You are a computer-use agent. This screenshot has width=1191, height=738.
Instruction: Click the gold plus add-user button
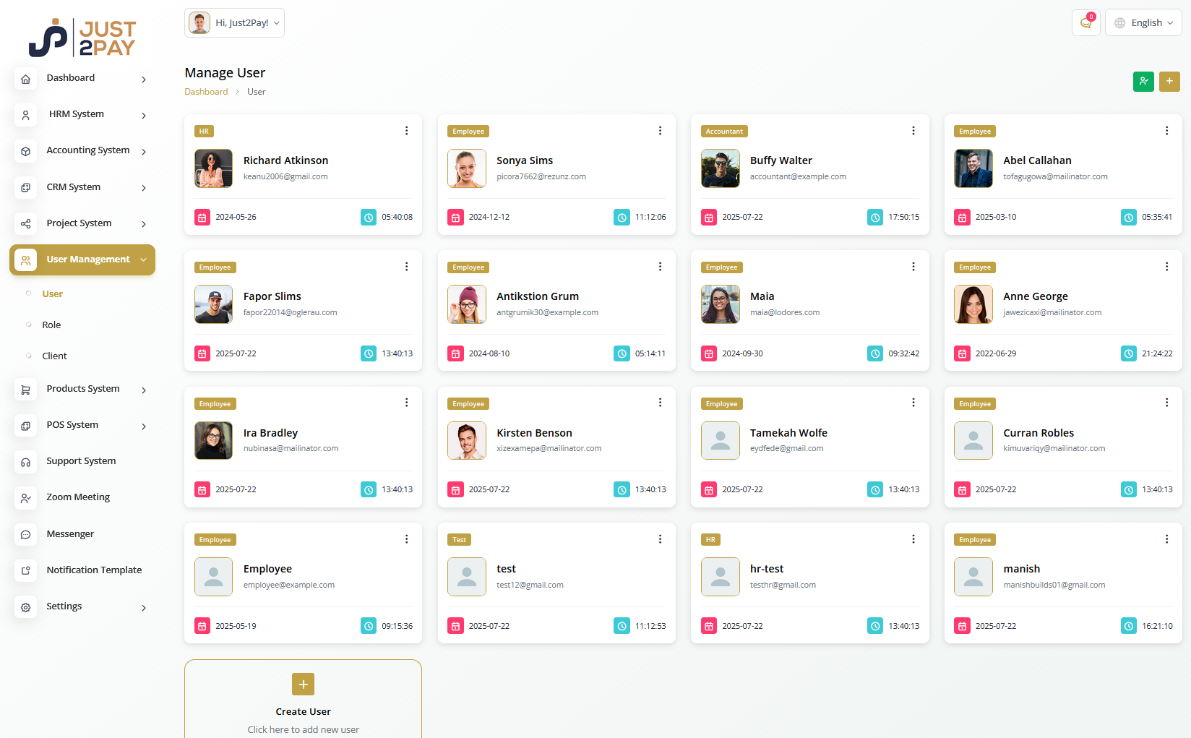(1169, 82)
